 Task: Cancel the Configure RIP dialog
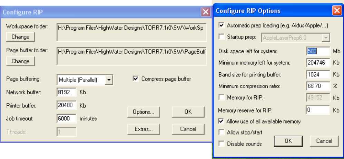(x=188, y=129)
